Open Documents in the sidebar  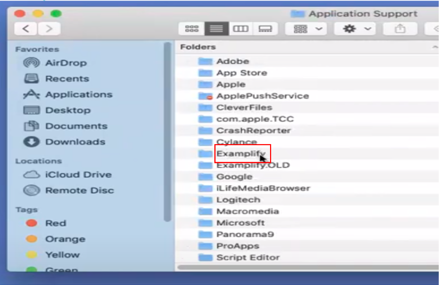click(x=65, y=126)
